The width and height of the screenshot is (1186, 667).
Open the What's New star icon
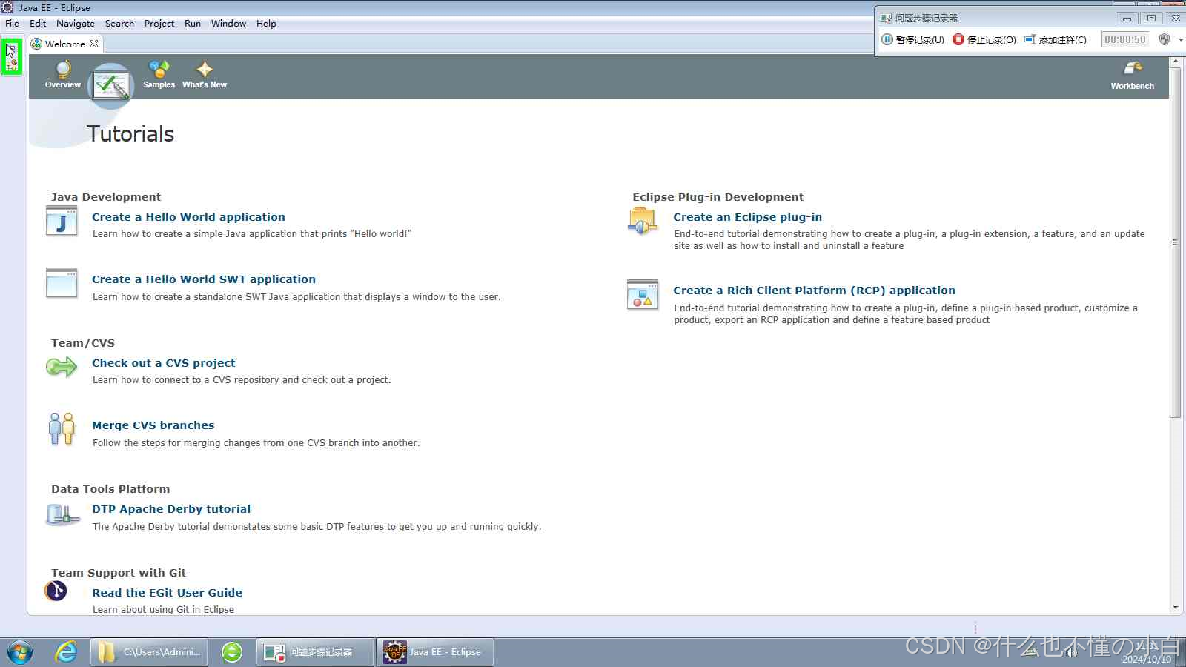pyautogui.click(x=205, y=70)
